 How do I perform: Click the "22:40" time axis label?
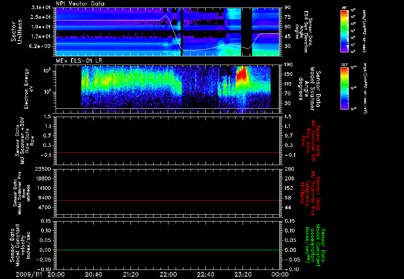click(206, 274)
